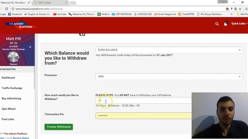Viewport: 248px width, 139px height.
Task: Open the notifications bell icon
Action: click(x=226, y=24)
